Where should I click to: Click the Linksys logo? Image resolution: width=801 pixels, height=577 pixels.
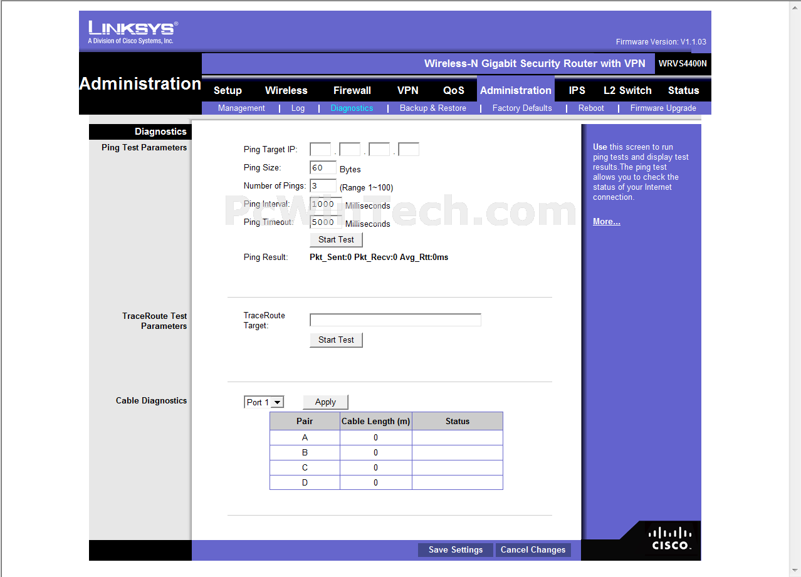[x=133, y=32]
